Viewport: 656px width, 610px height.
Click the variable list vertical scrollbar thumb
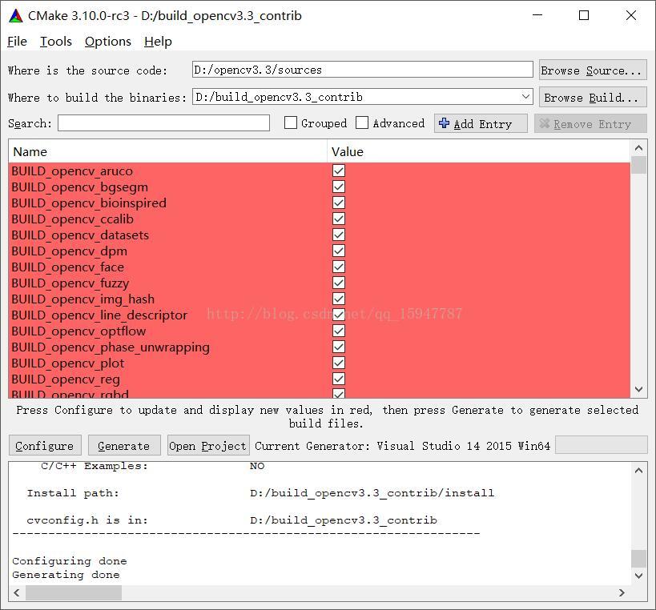tap(638, 164)
